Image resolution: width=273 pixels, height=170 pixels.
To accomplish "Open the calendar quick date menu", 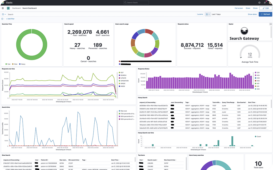I will [208, 14].
